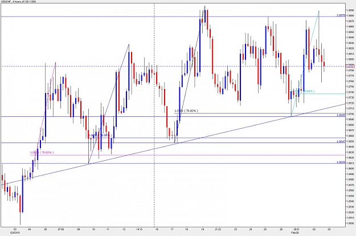Click the 1.0890 price scale value
Viewport: 356px width, 236px height.
350,10
